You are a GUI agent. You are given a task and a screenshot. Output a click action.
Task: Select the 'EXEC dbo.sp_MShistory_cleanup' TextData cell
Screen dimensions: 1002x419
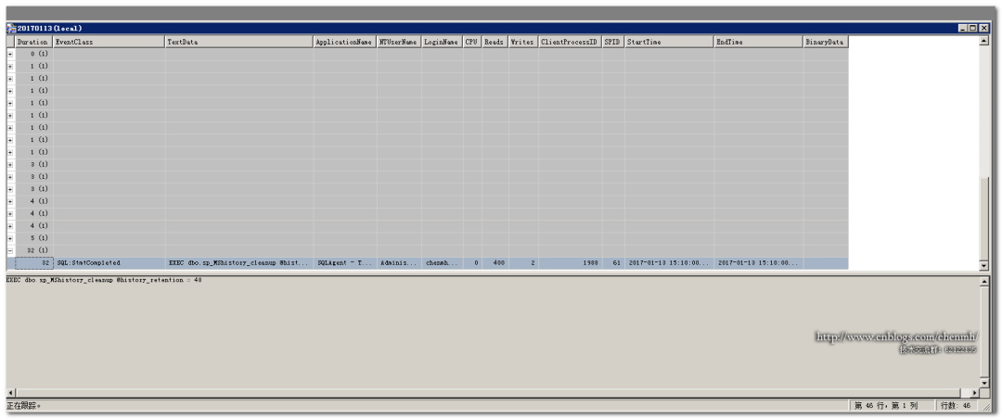[239, 263]
